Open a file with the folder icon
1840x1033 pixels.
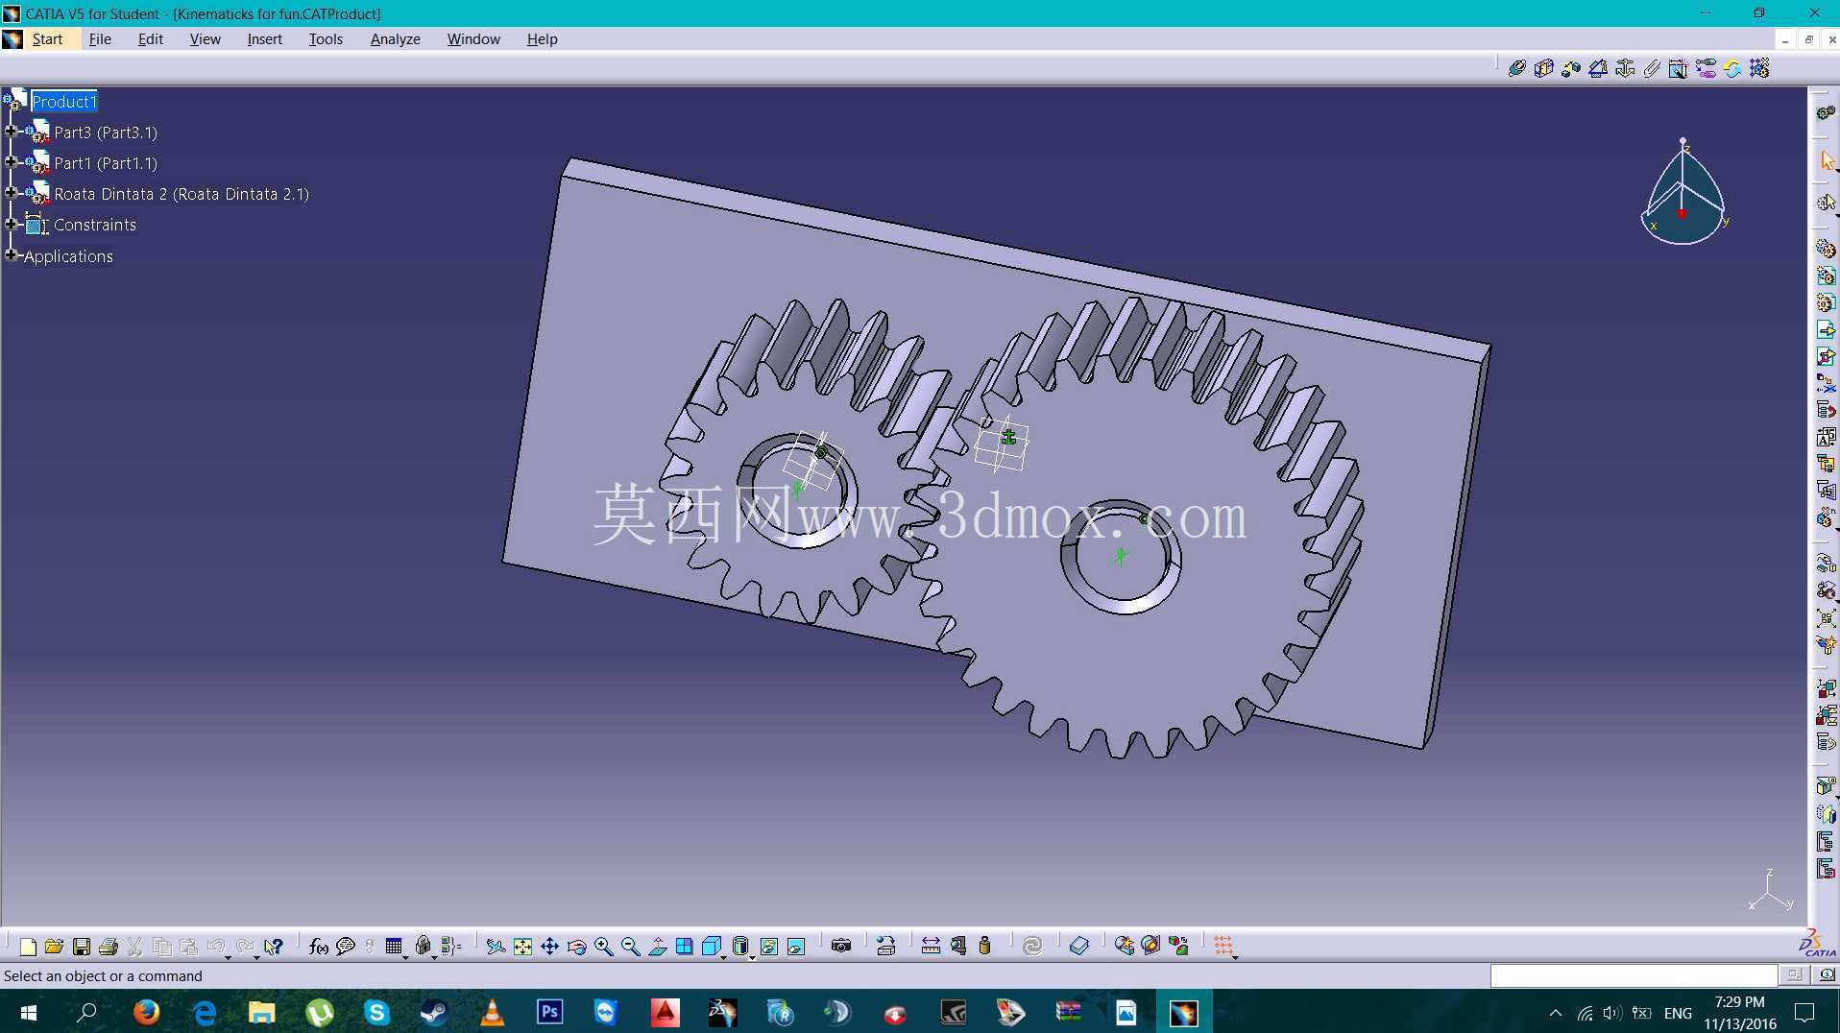point(55,947)
